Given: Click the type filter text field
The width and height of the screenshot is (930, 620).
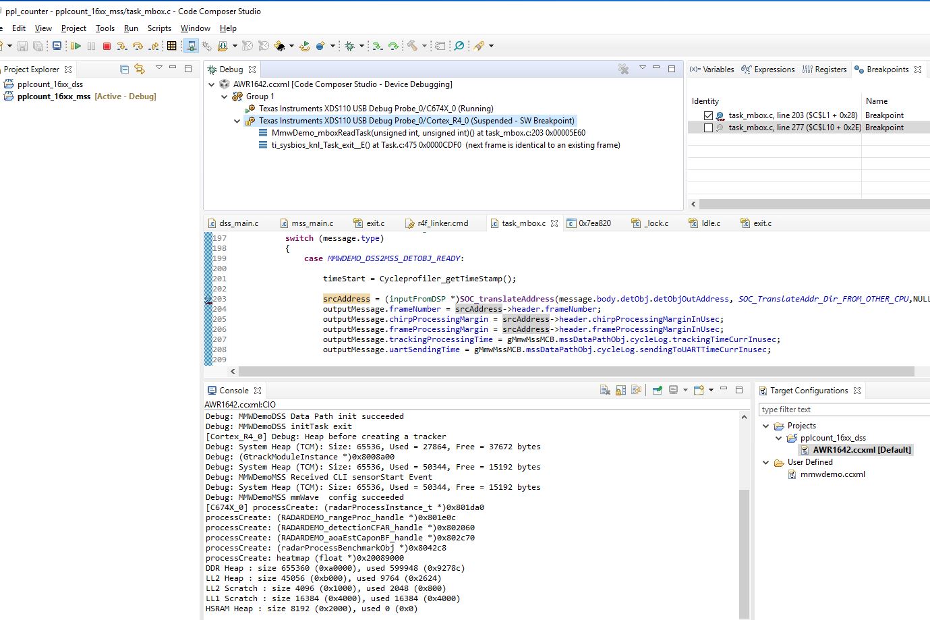Looking at the screenshot, I should (844, 410).
